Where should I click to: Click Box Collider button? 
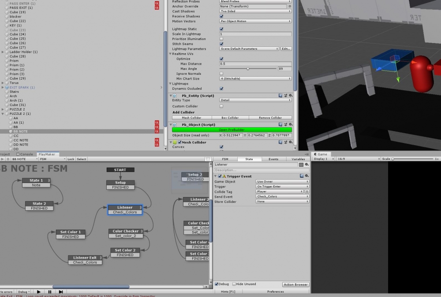pos(230,117)
